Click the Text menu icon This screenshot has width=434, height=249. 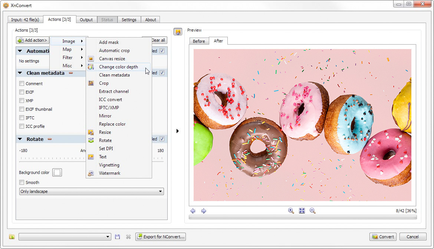91,157
